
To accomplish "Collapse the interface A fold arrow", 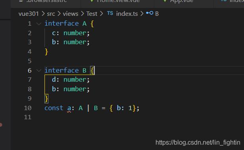I will pyautogui.click(x=39, y=24).
